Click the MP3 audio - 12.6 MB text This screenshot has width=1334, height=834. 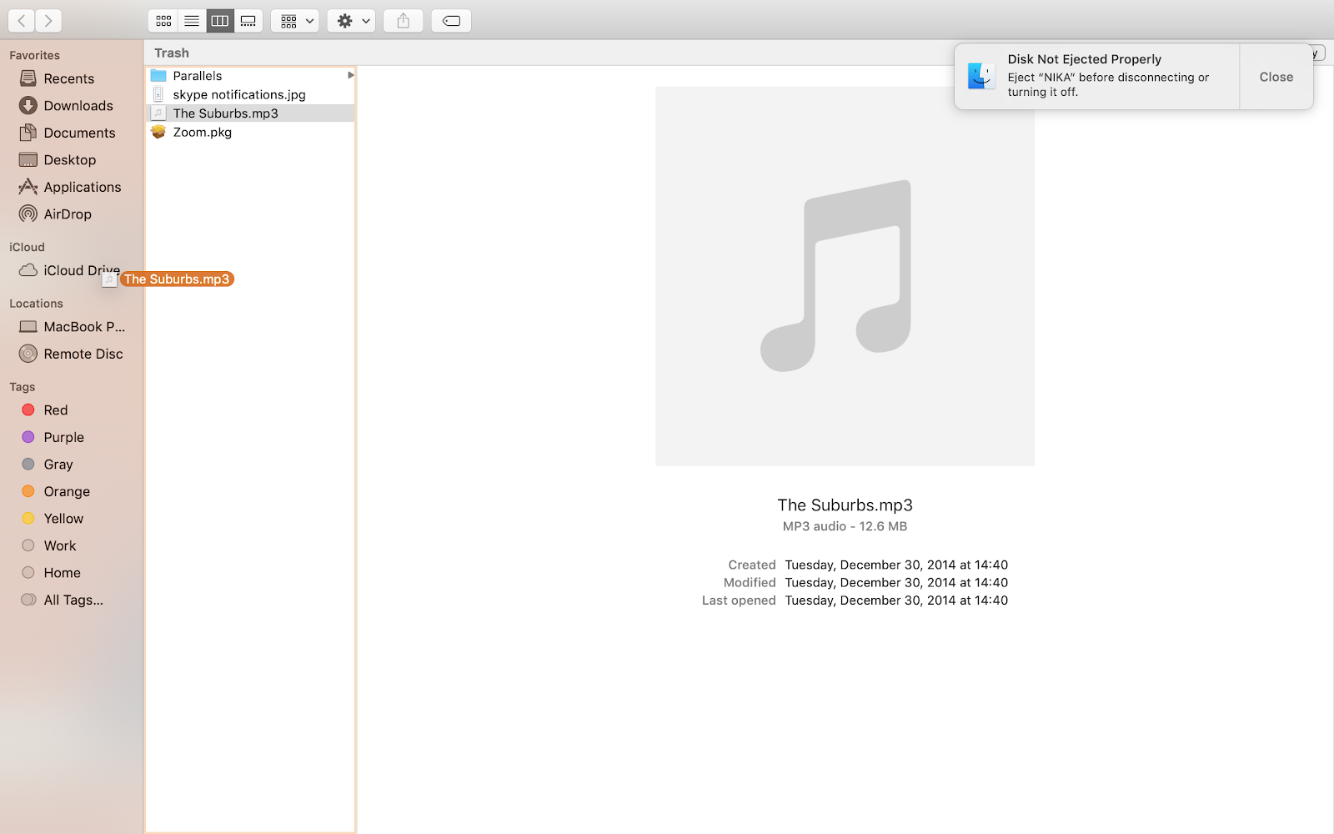click(x=845, y=526)
